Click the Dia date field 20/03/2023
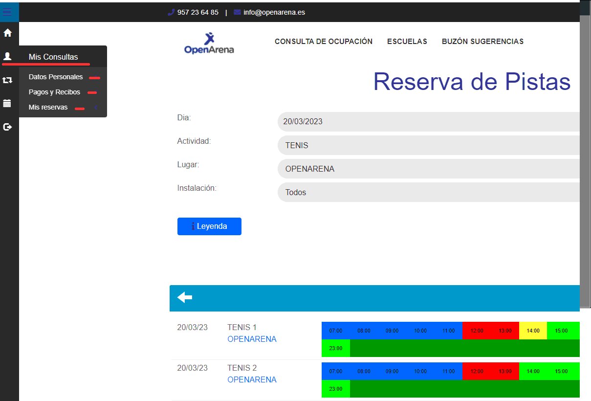Viewport: 591px width, 401px height. pyautogui.click(x=429, y=122)
